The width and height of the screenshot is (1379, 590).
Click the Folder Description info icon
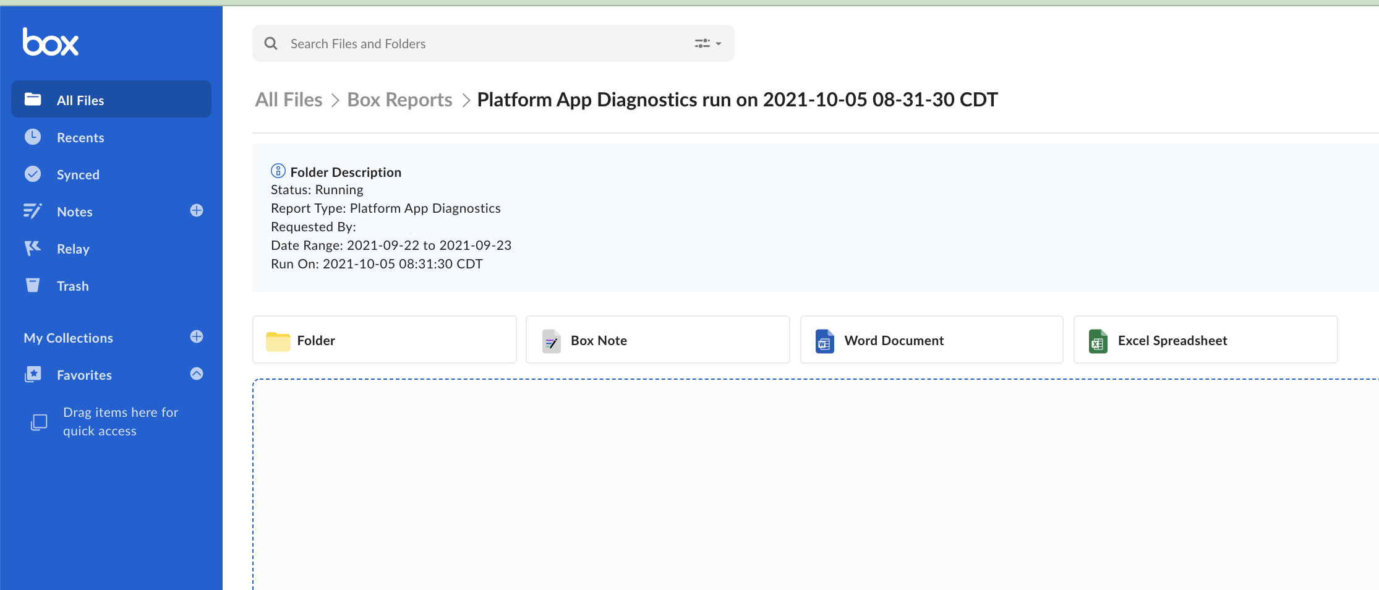pyautogui.click(x=278, y=171)
